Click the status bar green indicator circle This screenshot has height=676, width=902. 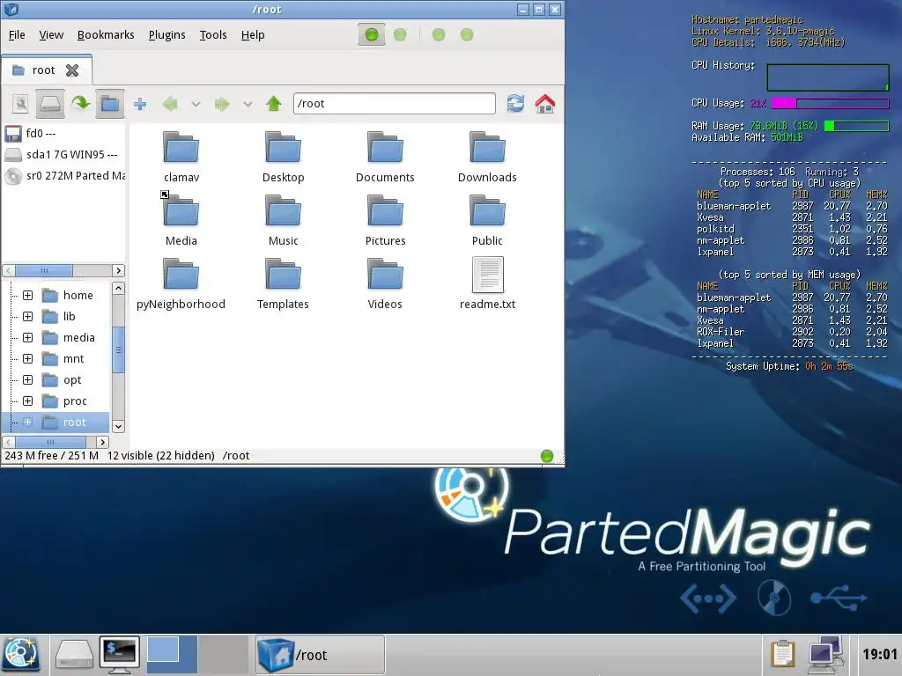click(547, 456)
